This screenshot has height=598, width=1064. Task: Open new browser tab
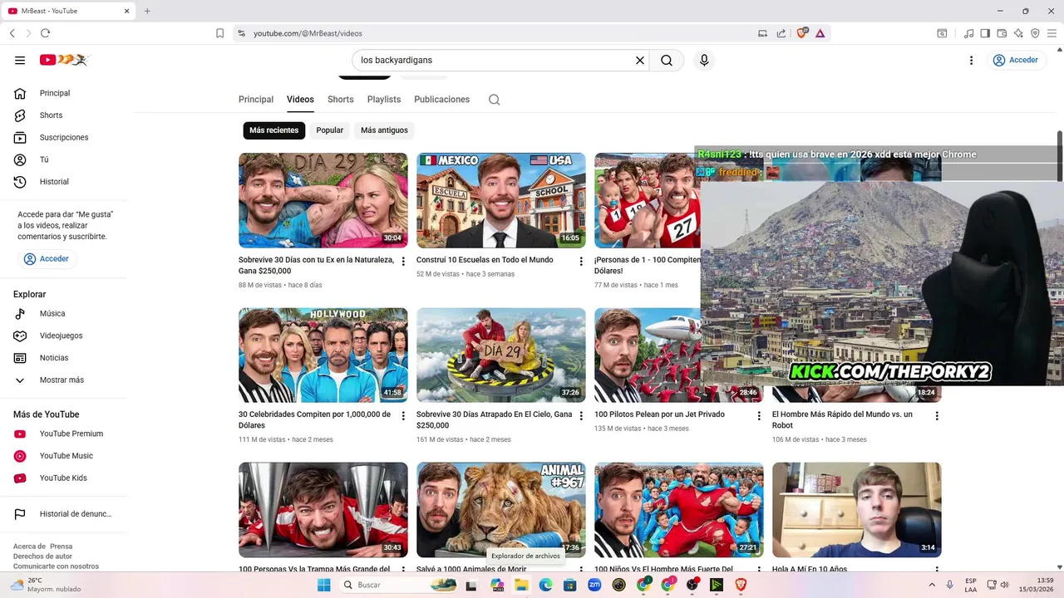(147, 11)
